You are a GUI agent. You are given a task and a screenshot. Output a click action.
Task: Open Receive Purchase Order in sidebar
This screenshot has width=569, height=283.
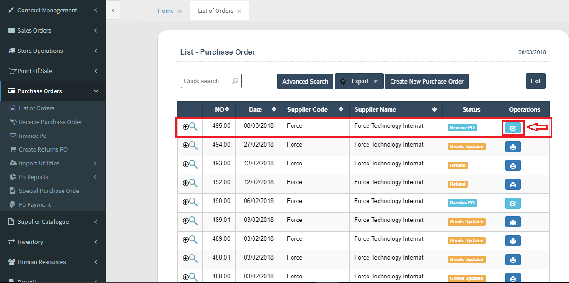point(51,122)
